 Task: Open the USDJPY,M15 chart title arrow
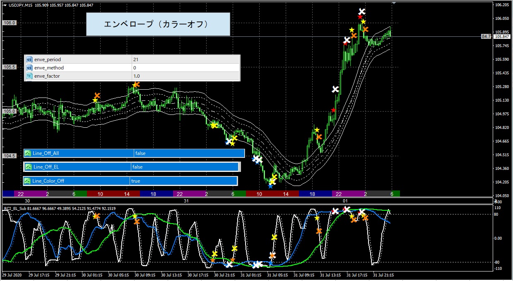coord(5,5)
